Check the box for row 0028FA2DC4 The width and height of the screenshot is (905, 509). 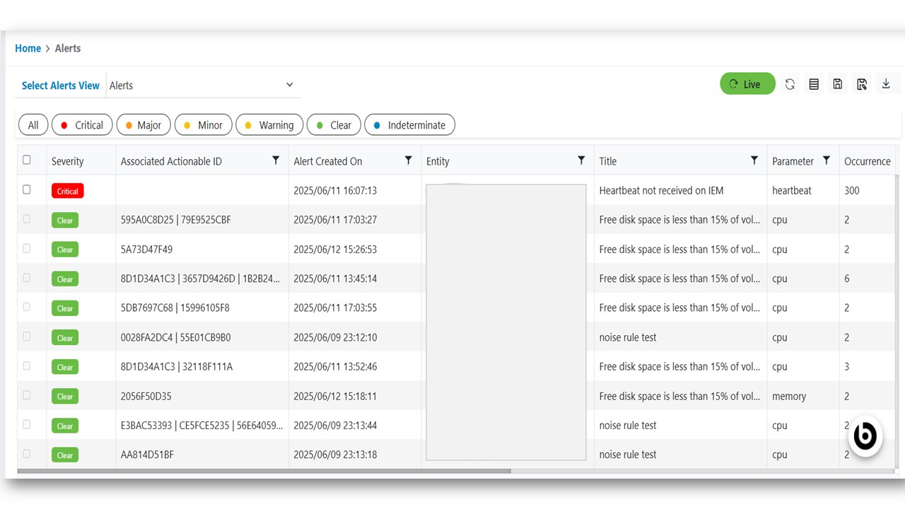tap(27, 337)
